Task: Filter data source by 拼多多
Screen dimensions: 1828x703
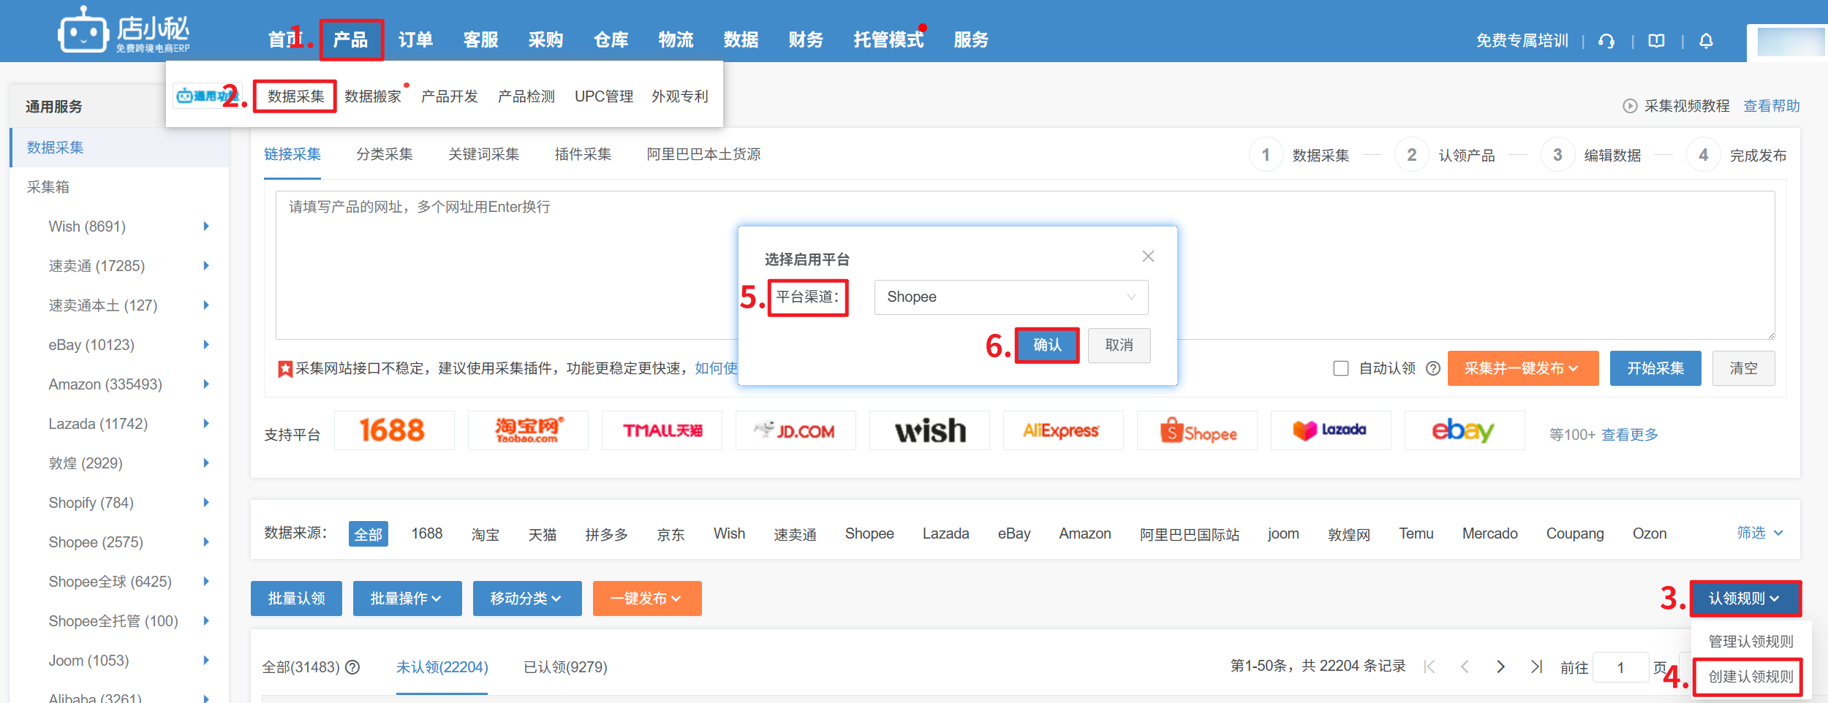Action: [606, 534]
